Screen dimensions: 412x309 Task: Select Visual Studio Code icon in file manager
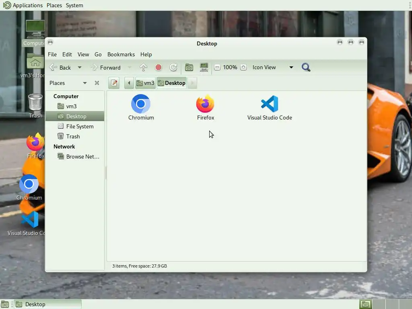pyautogui.click(x=270, y=104)
